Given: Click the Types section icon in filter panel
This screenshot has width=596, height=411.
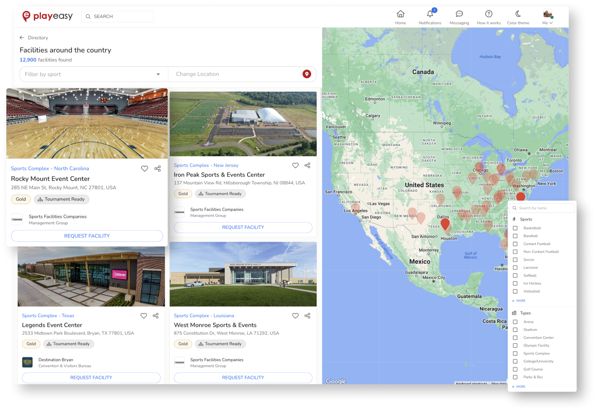Looking at the screenshot, I should pyautogui.click(x=514, y=313).
